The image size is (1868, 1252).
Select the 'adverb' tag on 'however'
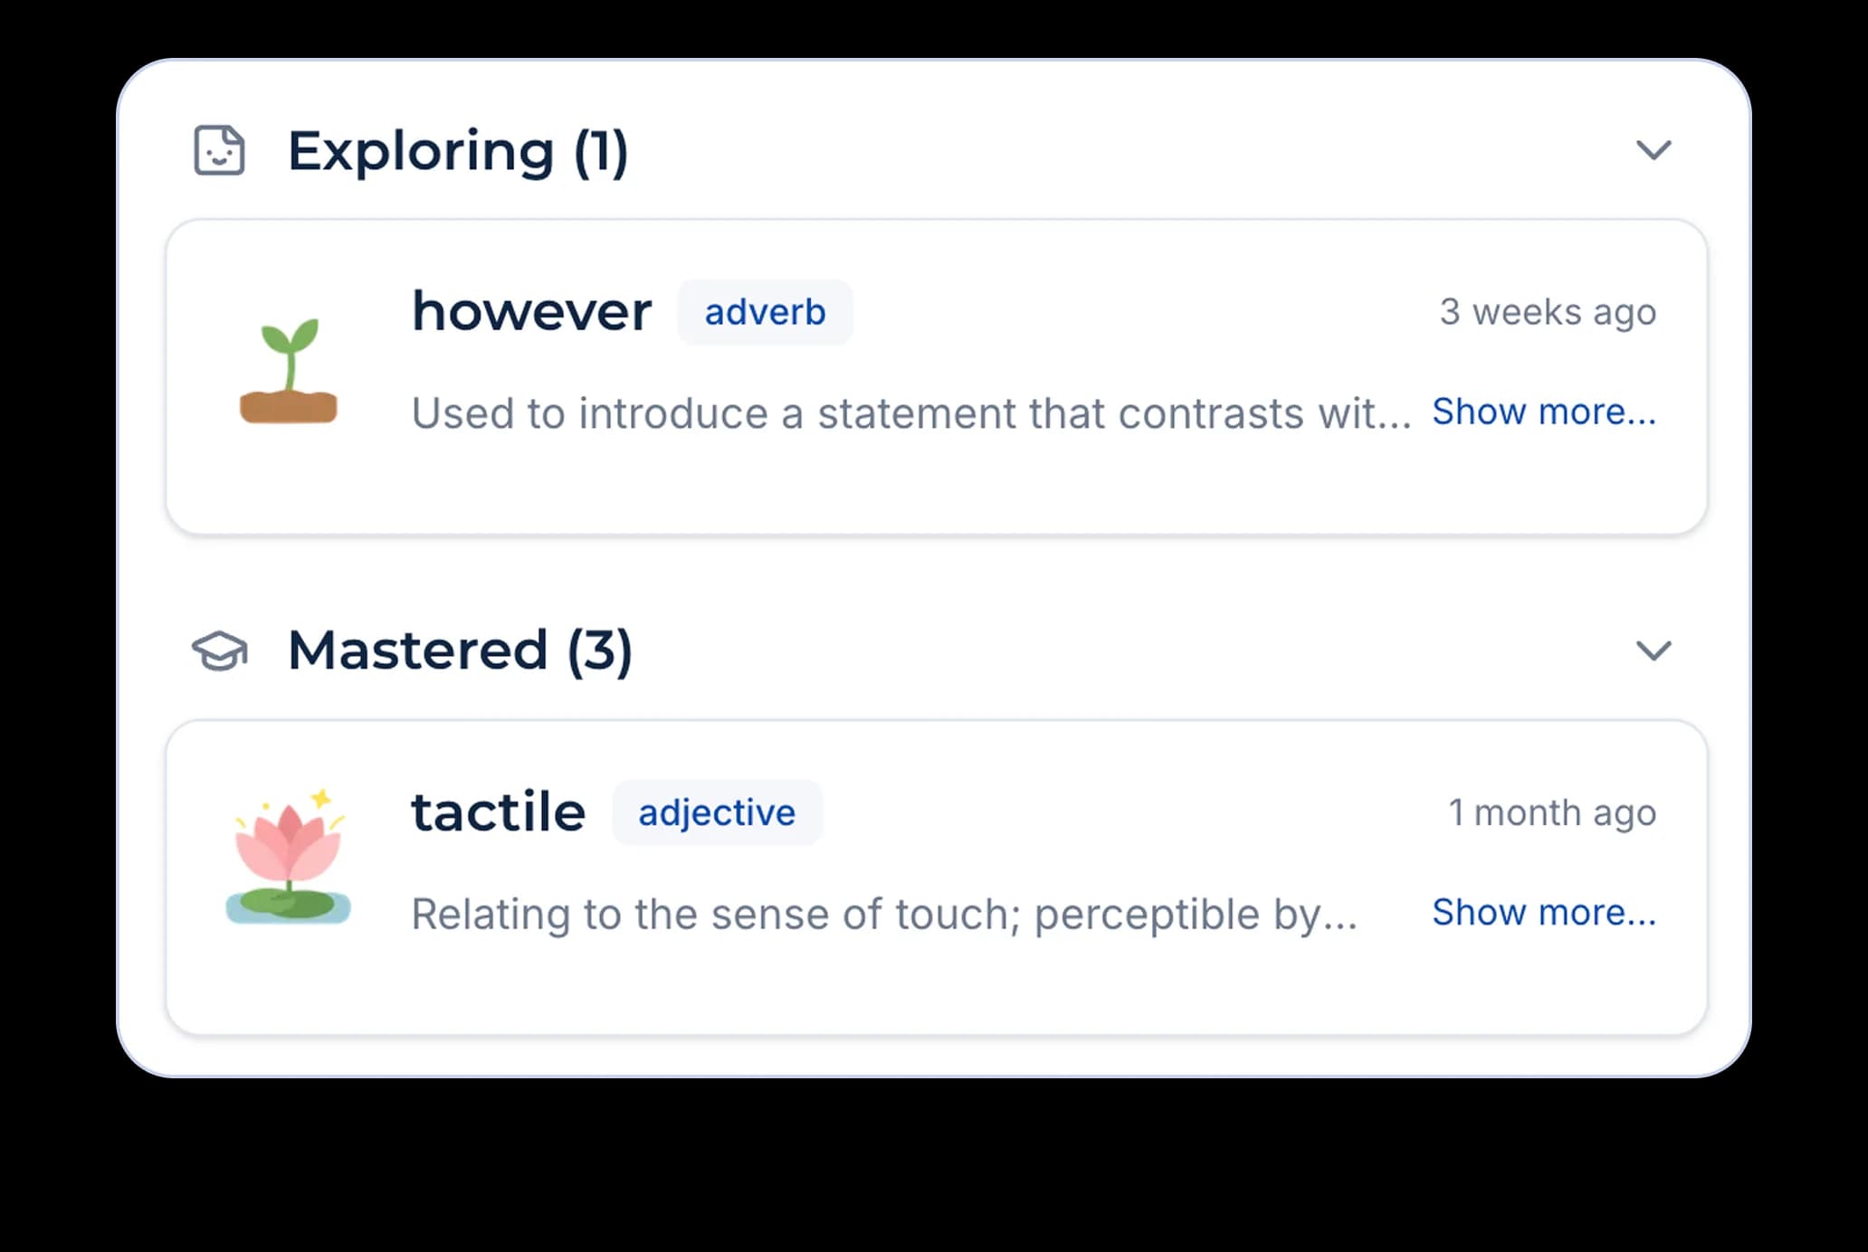click(765, 311)
